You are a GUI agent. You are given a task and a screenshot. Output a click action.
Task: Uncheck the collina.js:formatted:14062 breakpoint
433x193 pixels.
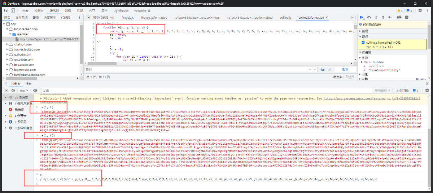[363, 43]
